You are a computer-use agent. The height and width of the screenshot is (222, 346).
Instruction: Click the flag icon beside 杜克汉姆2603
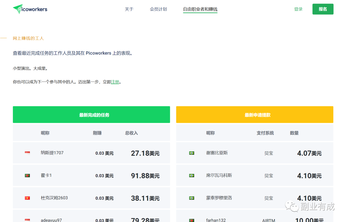point(27,198)
